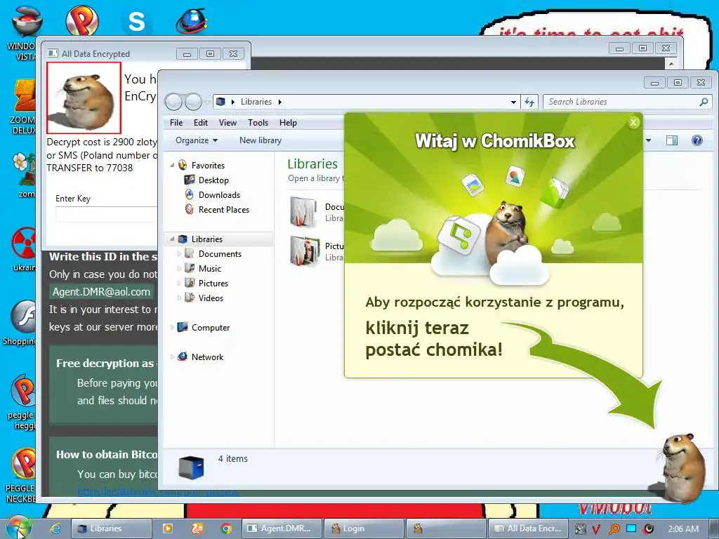This screenshot has height=539, width=719.
Task: Expand the Pictures library node
Action: coord(179,283)
